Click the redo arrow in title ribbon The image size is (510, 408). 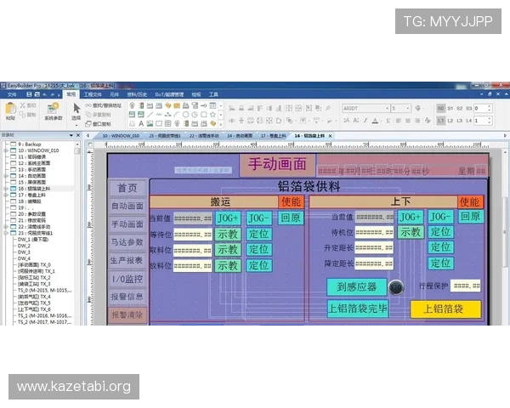(x=52, y=94)
